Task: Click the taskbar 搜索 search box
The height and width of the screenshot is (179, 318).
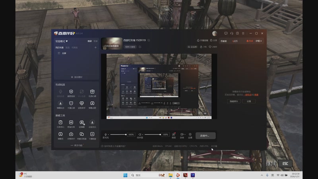Action: [x=147, y=175]
